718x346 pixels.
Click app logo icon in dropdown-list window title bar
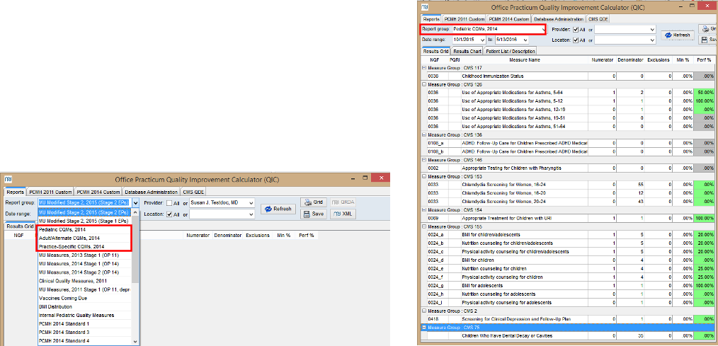coord(8,179)
